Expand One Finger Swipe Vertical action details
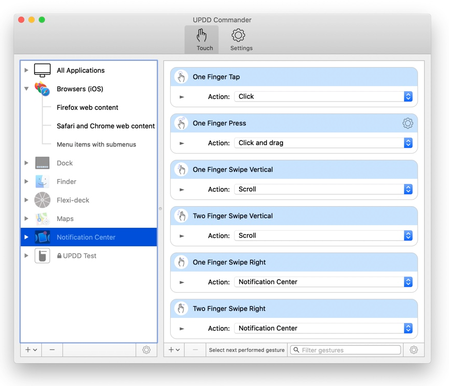This screenshot has height=386, width=449. [181, 190]
